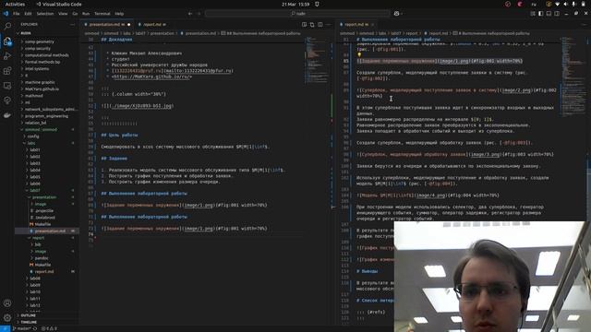
Task: Open remote window status bar button
Action: [x=5, y=328]
